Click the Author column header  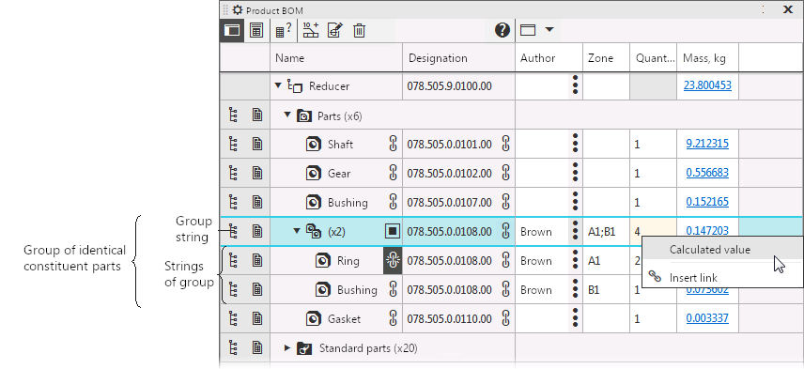pyautogui.click(x=549, y=58)
